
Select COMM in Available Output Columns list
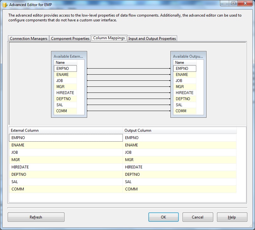point(185,111)
